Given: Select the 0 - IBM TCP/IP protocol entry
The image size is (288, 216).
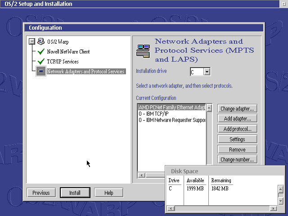Looking at the screenshot, I should pyautogui.click(x=157, y=114).
